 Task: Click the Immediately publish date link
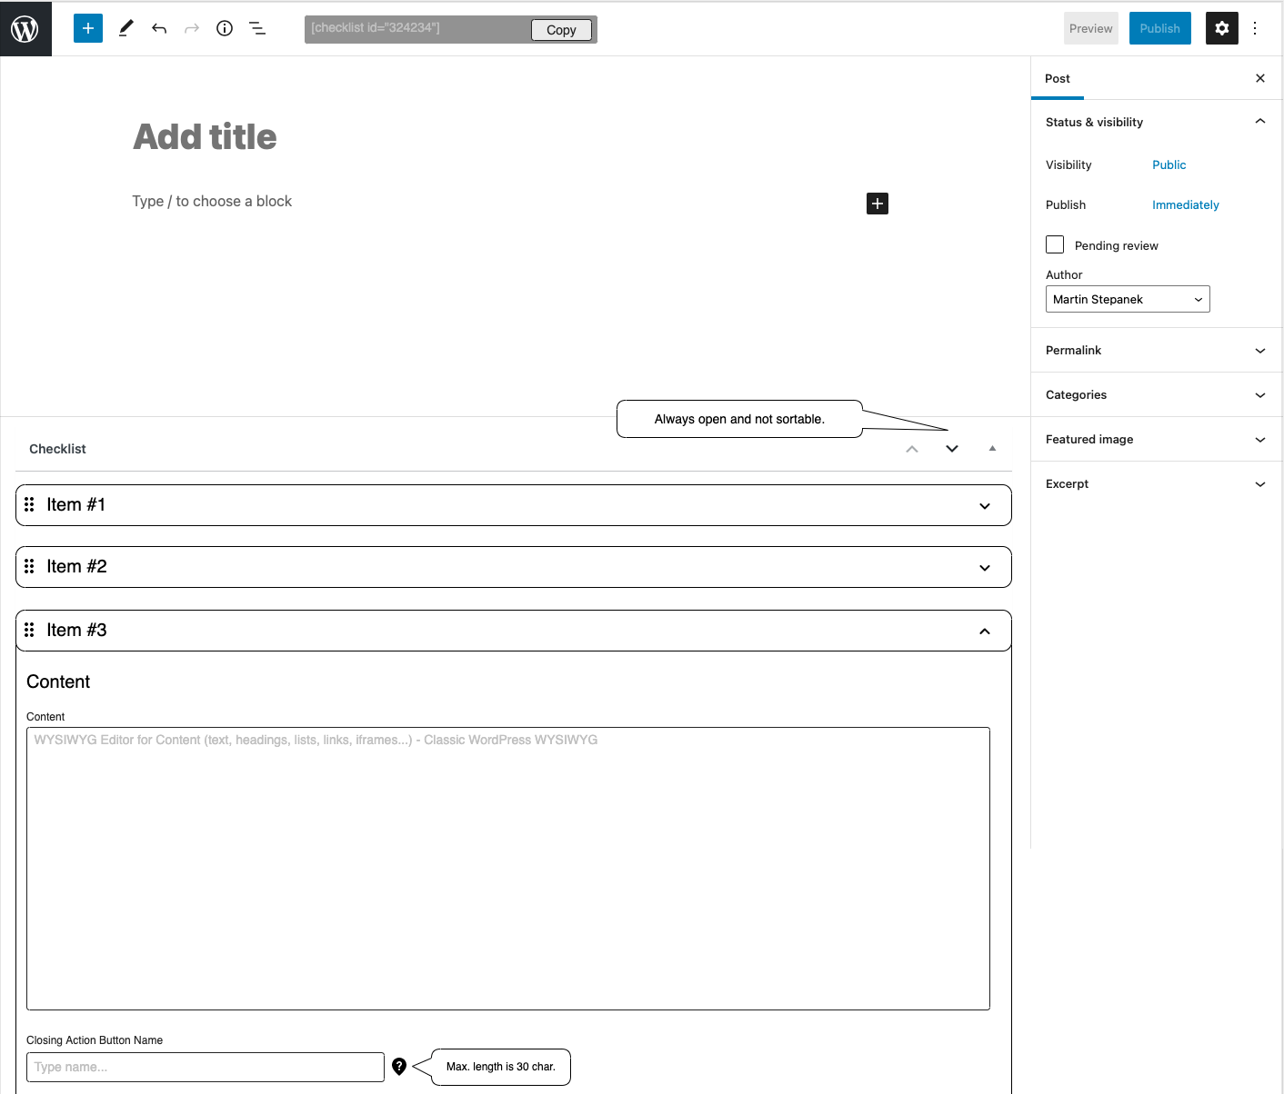(1185, 204)
